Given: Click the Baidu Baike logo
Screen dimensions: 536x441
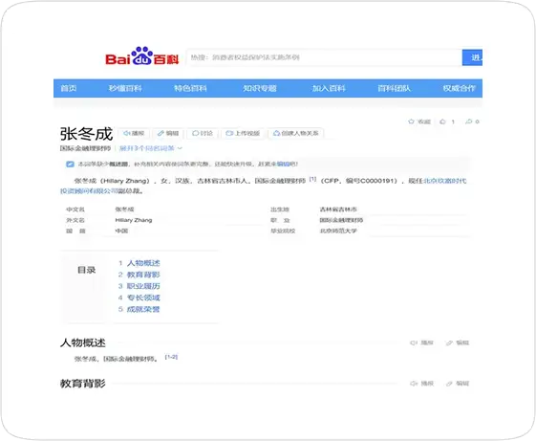Looking at the screenshot, I should point(141,56).
